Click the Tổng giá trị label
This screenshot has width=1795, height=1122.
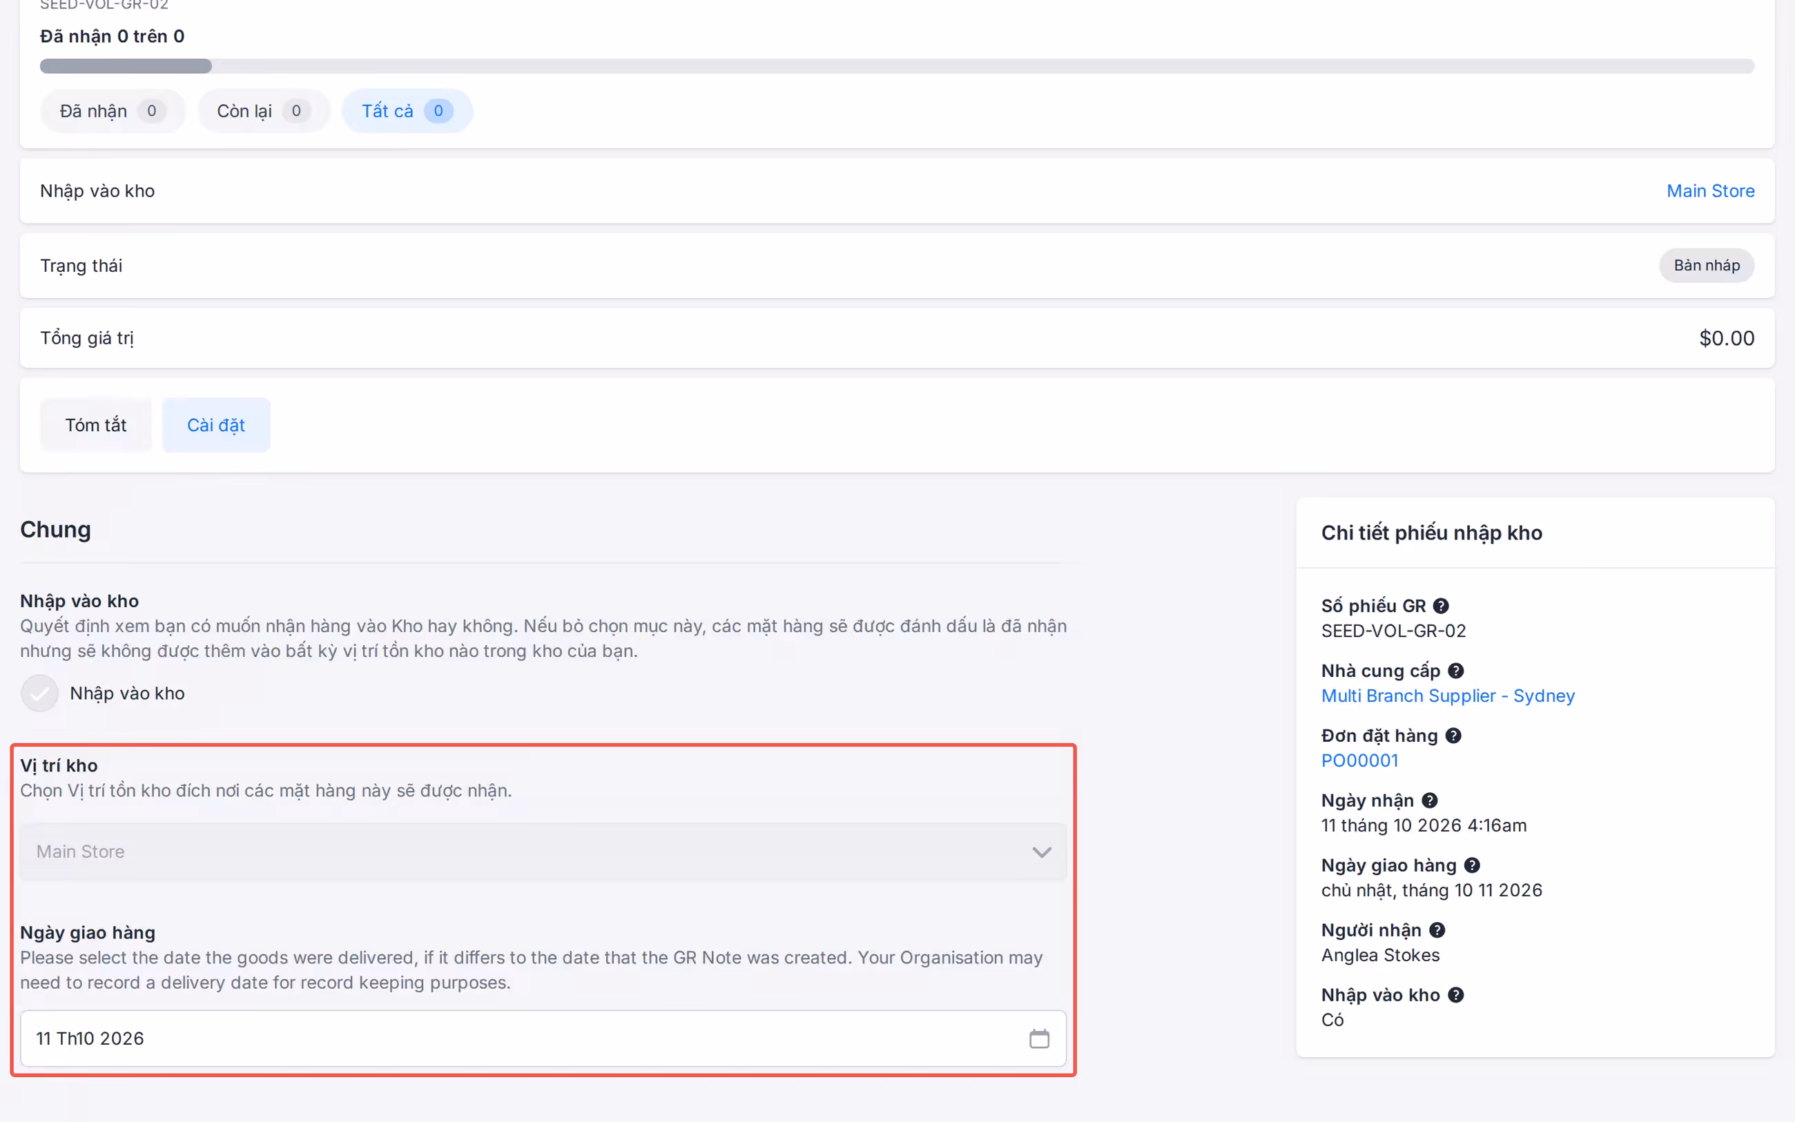click(87, 338)
